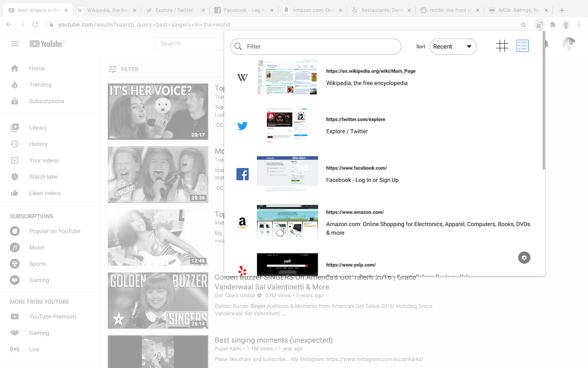Select Subscriptions in the sidebar
The image size is (588, 368).
[x=46, y=101]
